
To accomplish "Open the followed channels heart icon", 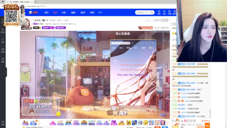I will pyautogui.click(x=164, y=12).
